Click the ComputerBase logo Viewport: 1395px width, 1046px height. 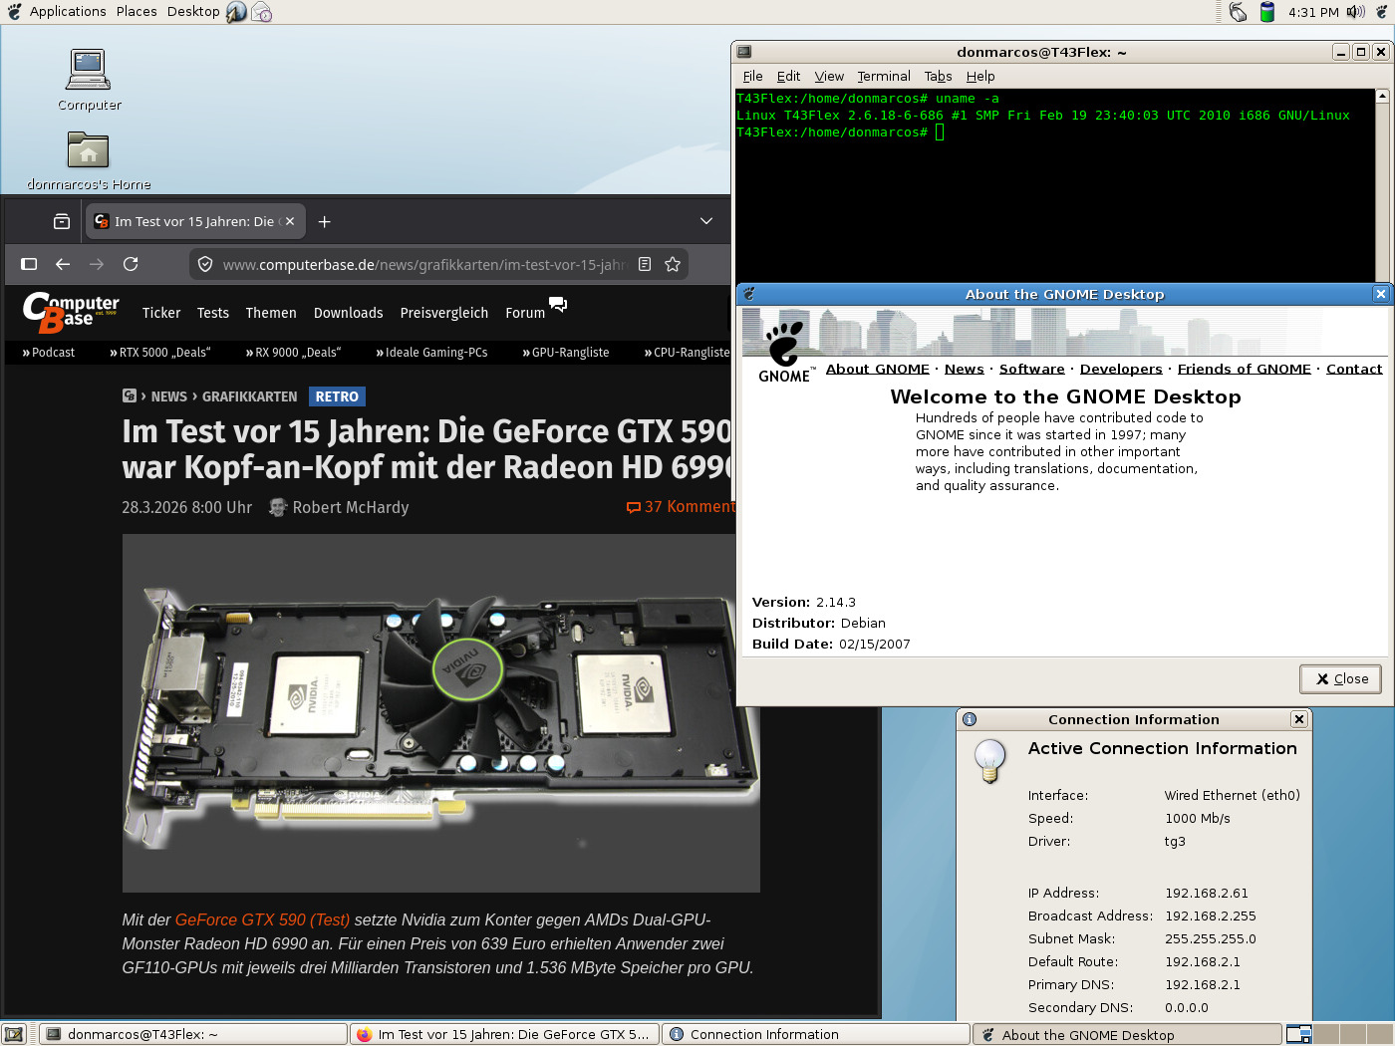click(x=71, y=312)
